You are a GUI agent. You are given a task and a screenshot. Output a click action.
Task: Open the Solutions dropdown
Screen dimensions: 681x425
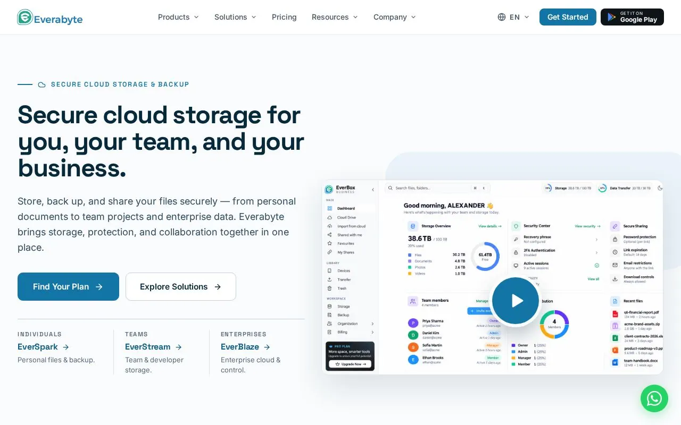tap(235, 17)
